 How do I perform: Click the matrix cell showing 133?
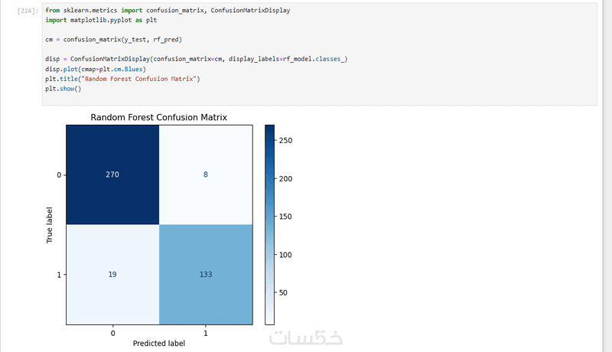point(206,275)
